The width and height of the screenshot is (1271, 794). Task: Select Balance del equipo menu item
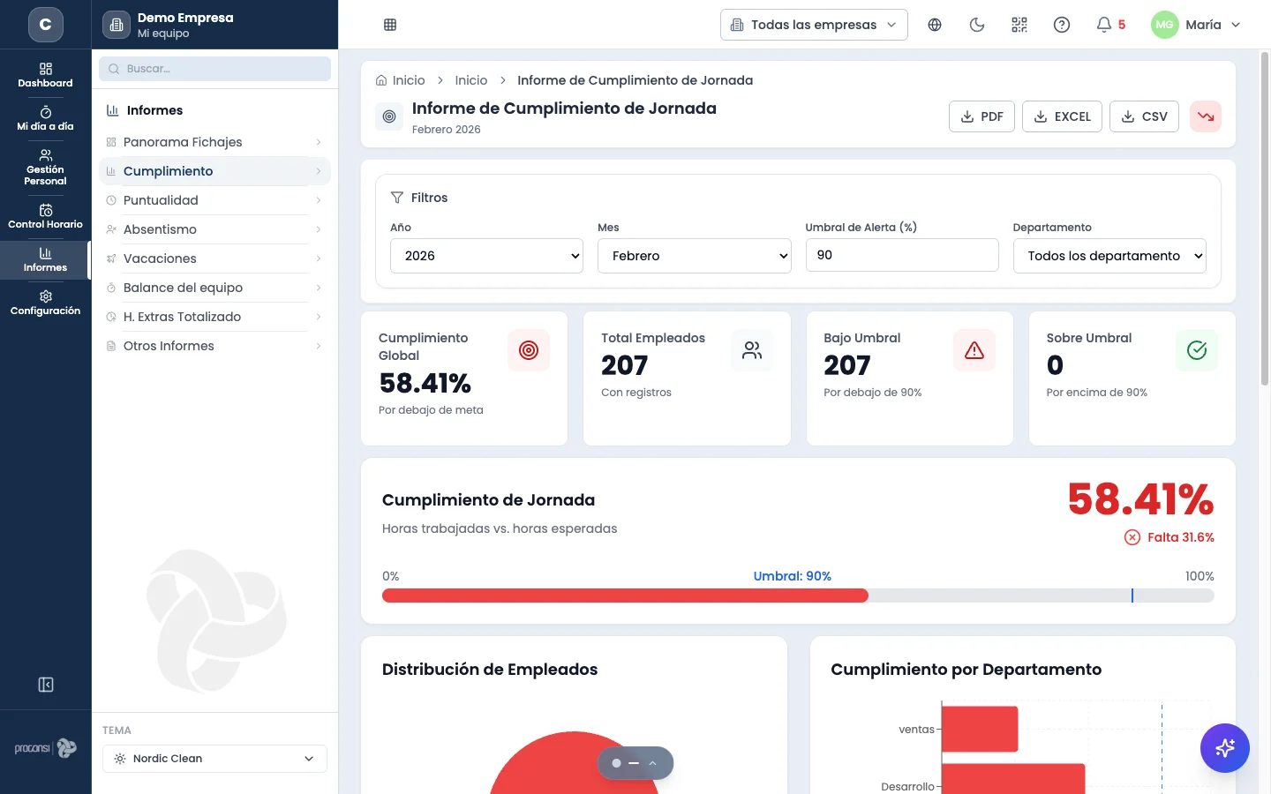(214, 288)
